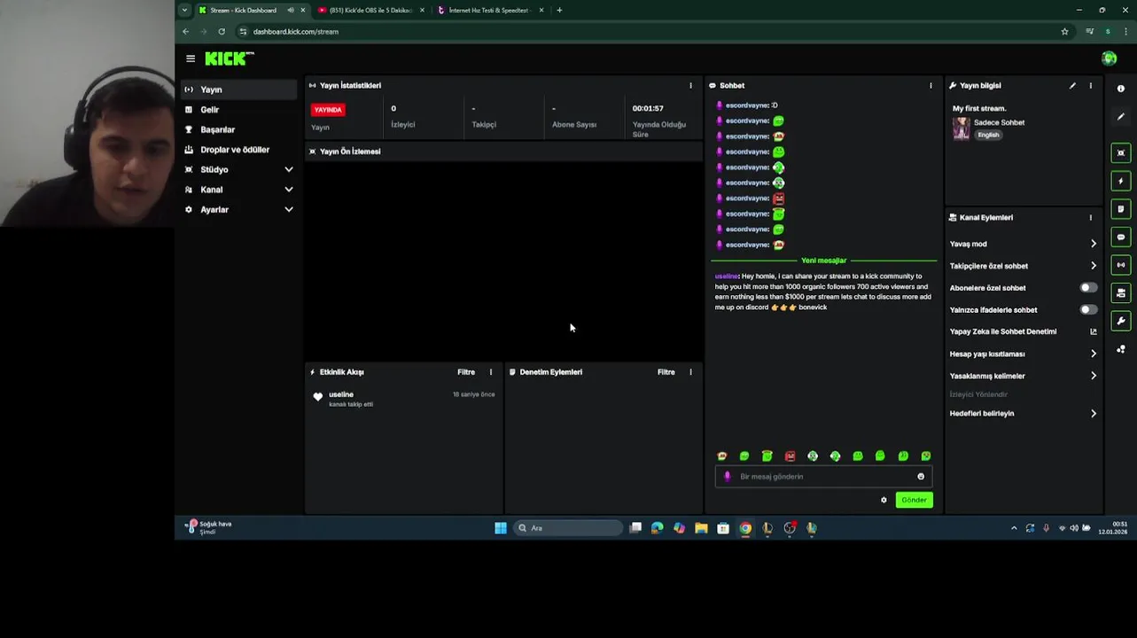Open three-dot menu in Etkinlik Akışı panel

[491, 372]
